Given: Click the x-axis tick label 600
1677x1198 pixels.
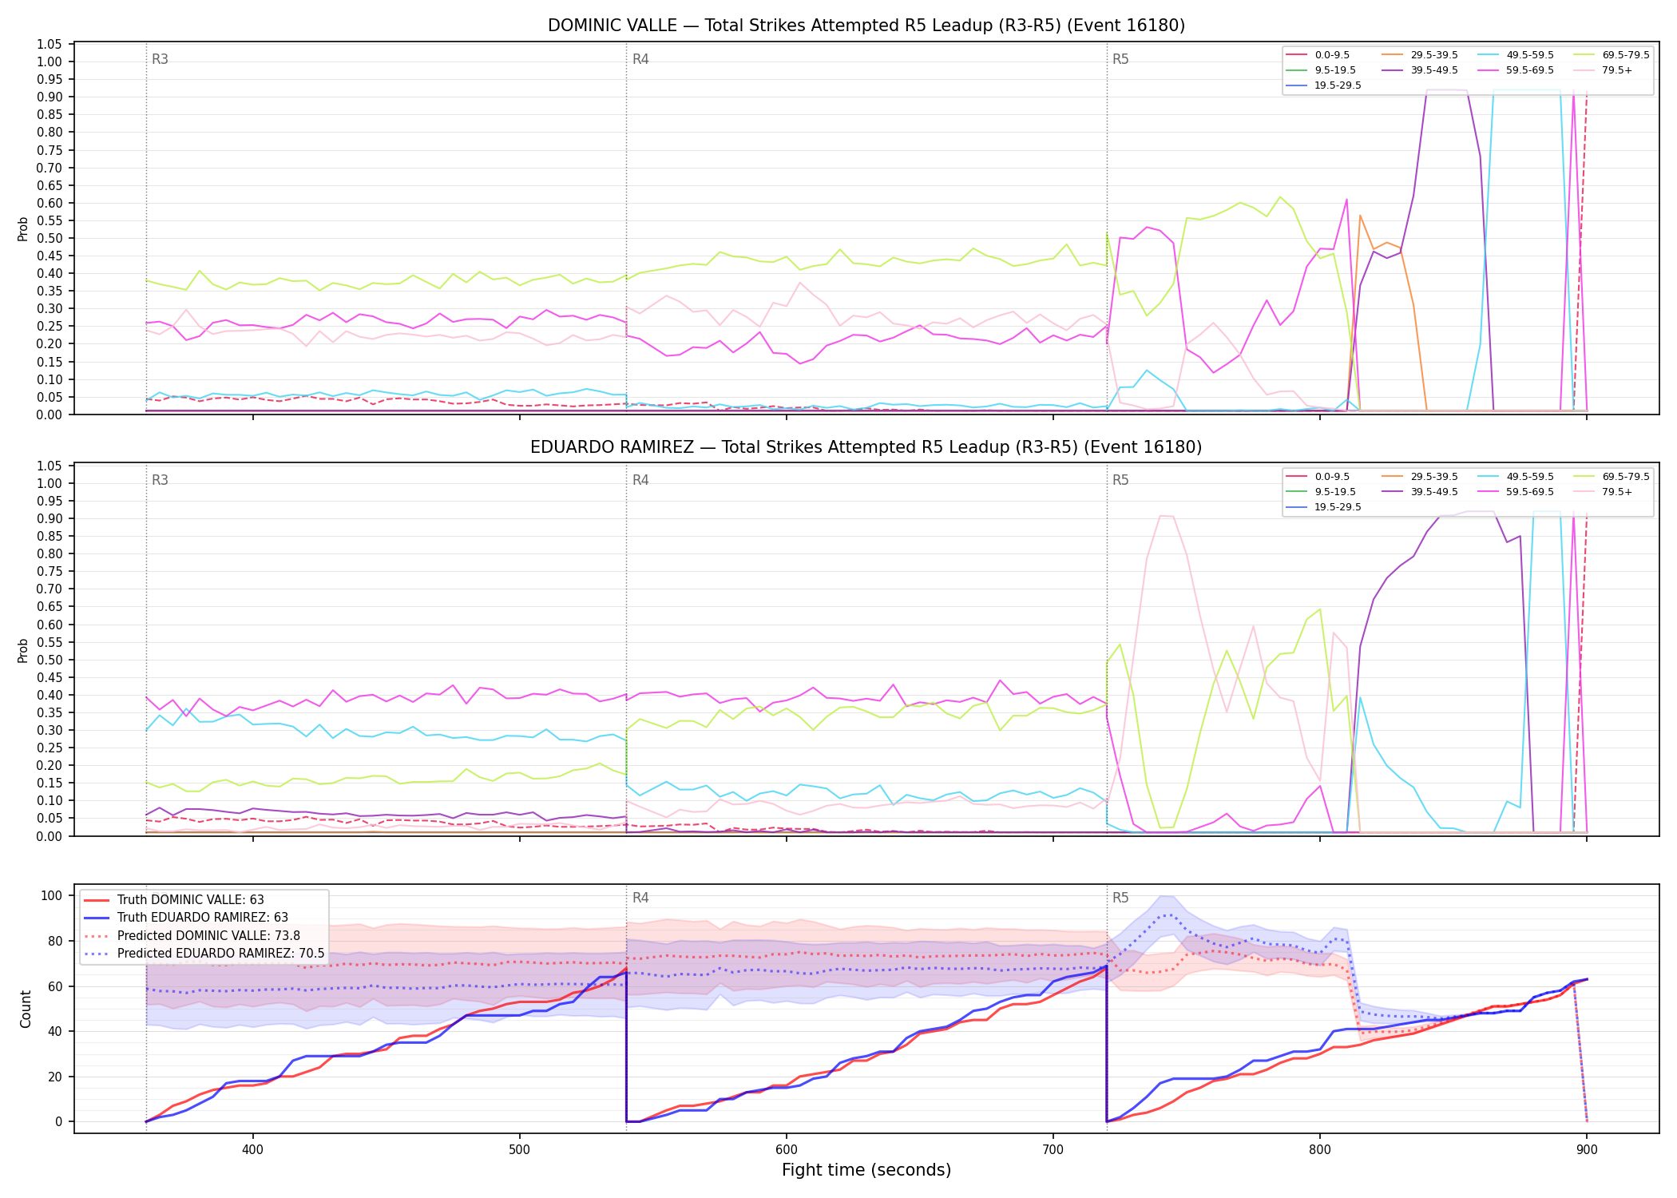Looking at the screenshot, I should point(786,1149).
